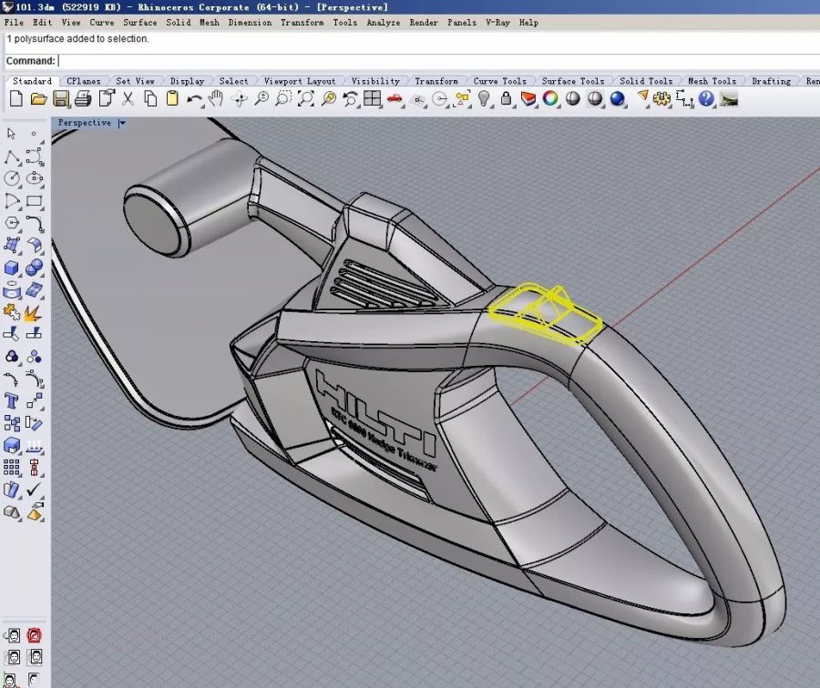Viewport: 820px width, 688px height.
Task: Switch to the Surface Tools tab
Action: tap(572, 81)
